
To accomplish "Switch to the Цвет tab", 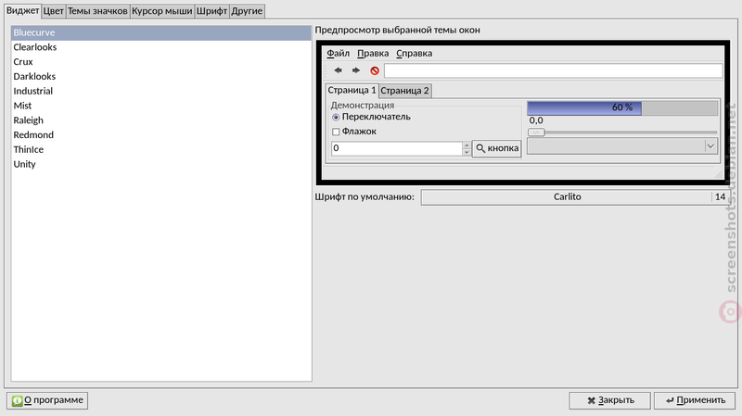I will coord(53,11).
